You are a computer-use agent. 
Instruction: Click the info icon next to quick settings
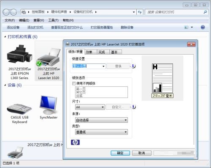coord(133,66)
